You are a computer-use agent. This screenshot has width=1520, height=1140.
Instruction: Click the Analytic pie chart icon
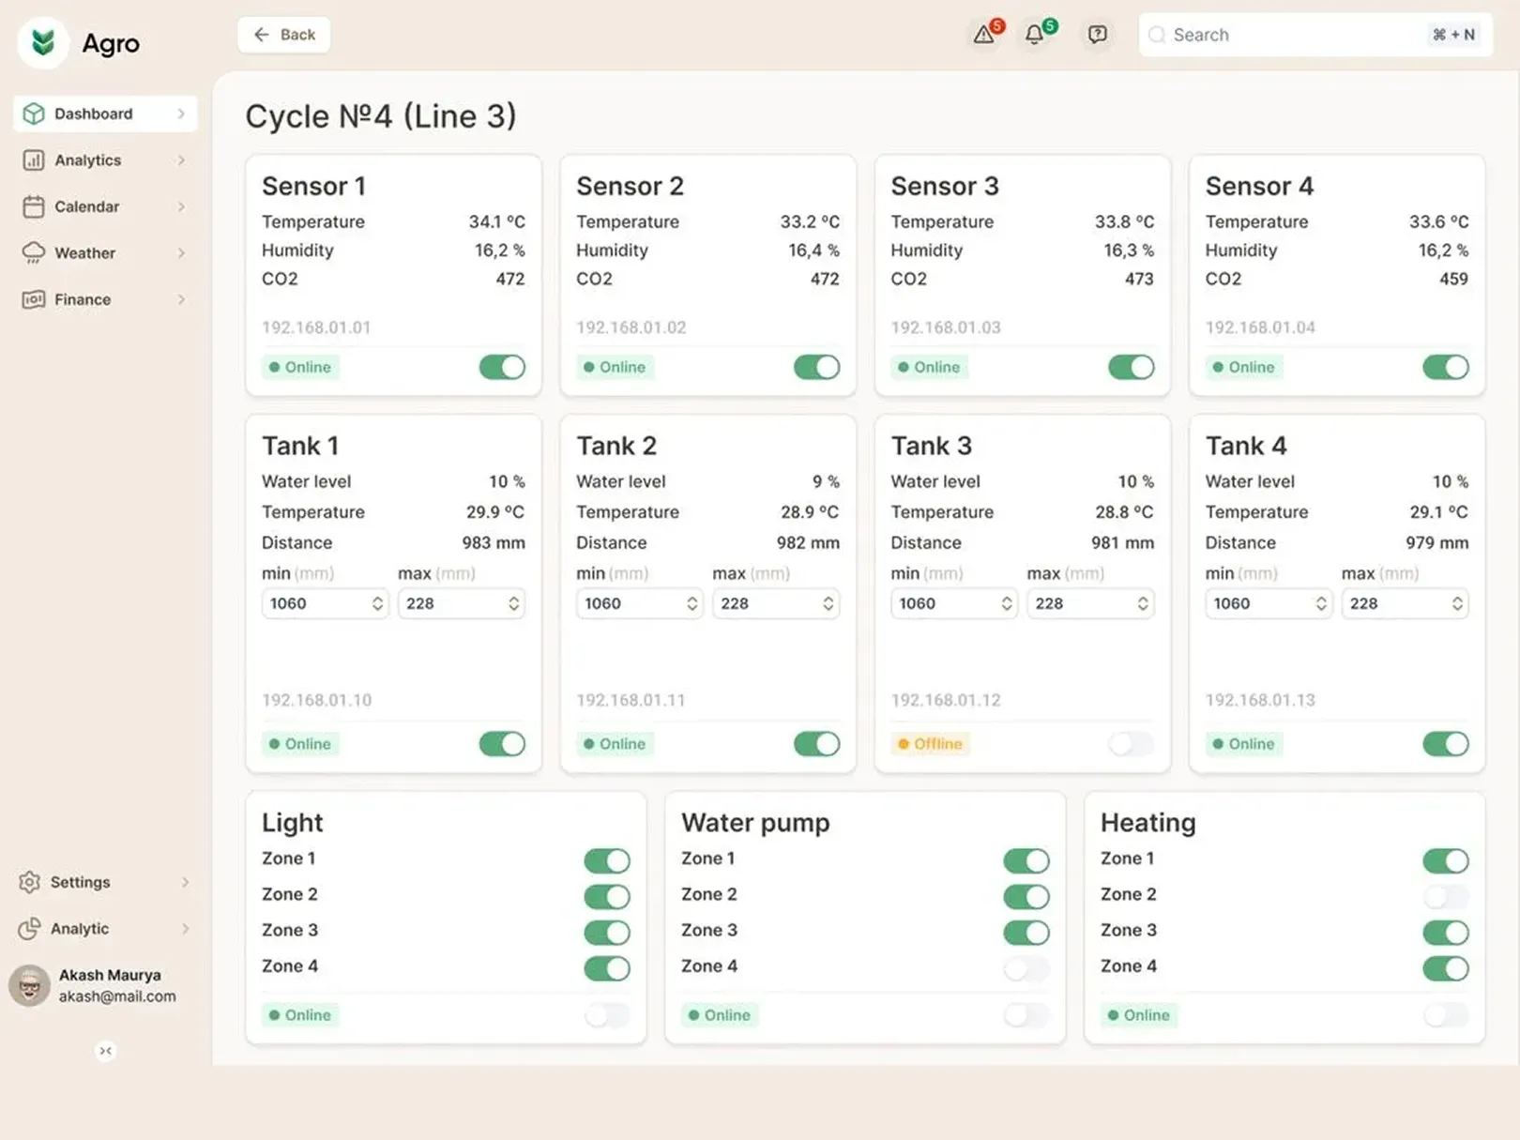tap(30, 929)
